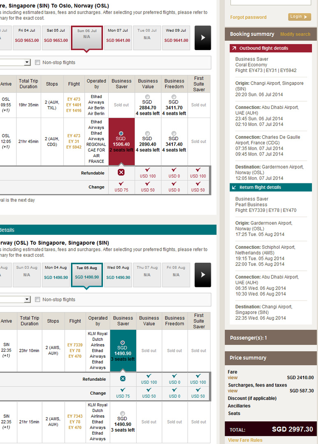
Task: Click the Login button
Action: tap(299, 17)
